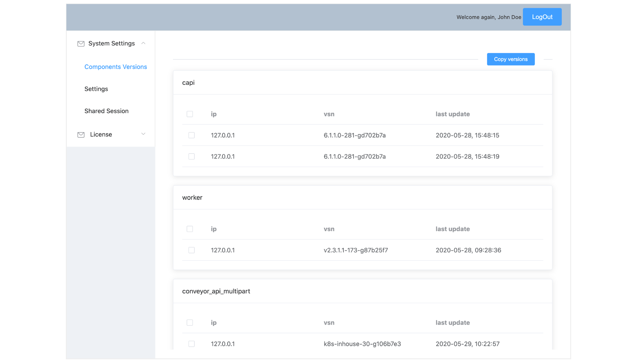
Task: Click on the worker section title
Action: tap(192, 197)
